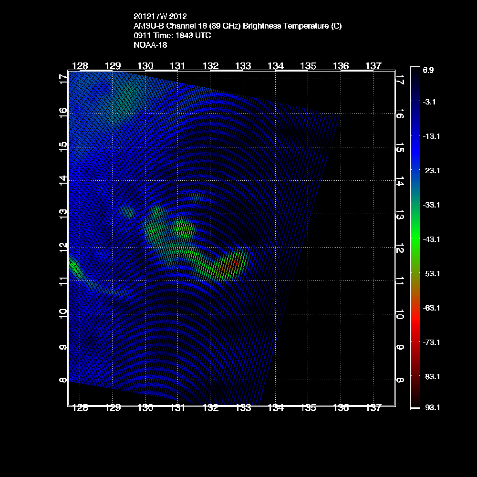The width and height of the screenshot is (477, 477).
Task: Click latitude label 17 on the right axis
Action: [400, 79]
